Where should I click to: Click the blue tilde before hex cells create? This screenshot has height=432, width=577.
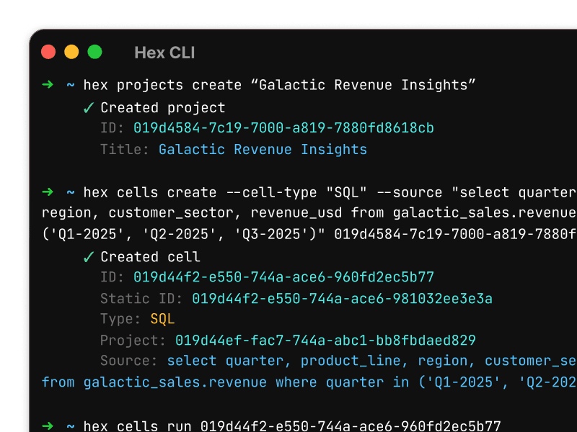70,192
